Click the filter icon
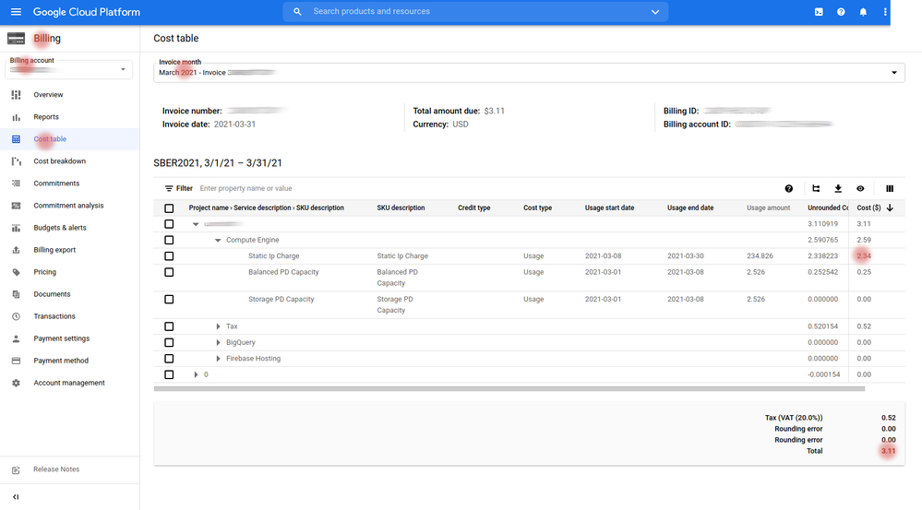This screenshot has width=922, height=510. pos(169,189)
